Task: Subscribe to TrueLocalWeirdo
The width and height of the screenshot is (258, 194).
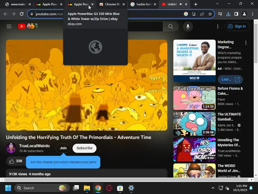Action: pos(84,148)
